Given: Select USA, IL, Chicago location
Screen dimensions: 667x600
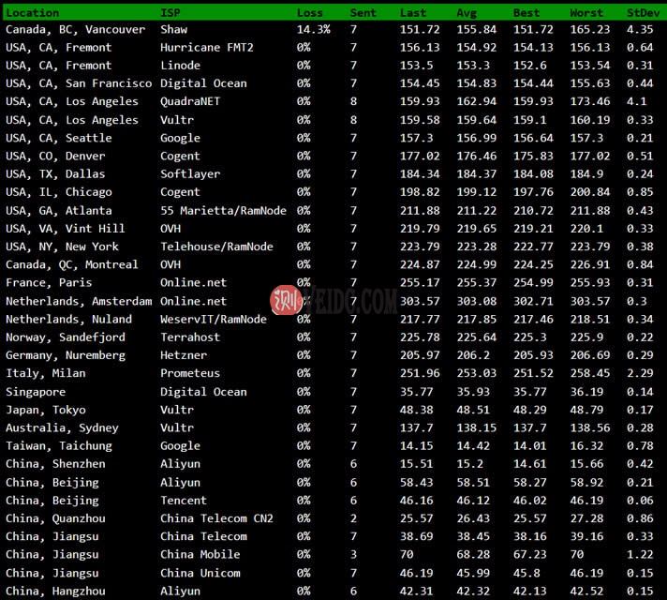Looking at the screenshot, I should (59, 192).
